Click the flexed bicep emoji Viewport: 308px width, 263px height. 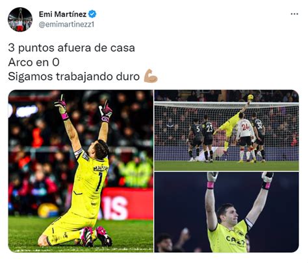[151, 76]
